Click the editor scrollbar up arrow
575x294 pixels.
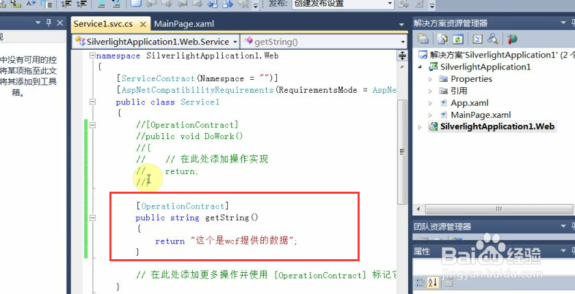[x=402, y=68]
